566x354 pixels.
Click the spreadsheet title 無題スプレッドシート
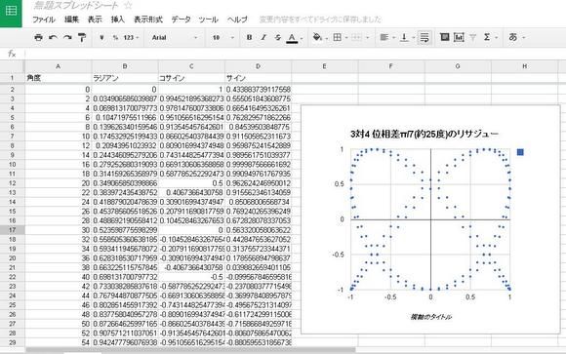click(x=76, y=6)
